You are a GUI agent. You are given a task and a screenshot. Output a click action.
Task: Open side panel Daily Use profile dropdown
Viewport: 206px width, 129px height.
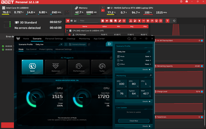point(134,52)
